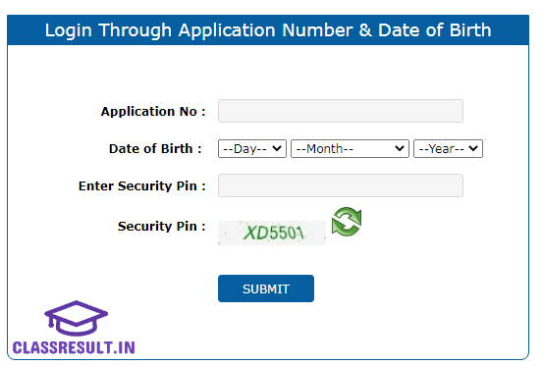Image resolution: width=542 pixels, height=366 pixels.
Task: Click the chevron arrow of Day selector
Action: (x=277, y=148)
